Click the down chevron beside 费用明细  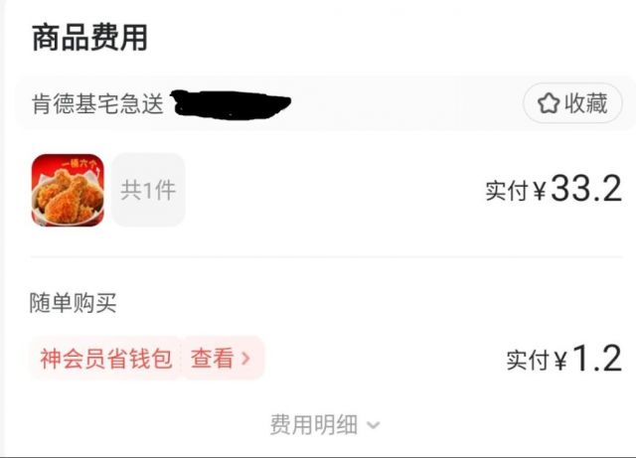pyautogui.click(x=374, y=425)
